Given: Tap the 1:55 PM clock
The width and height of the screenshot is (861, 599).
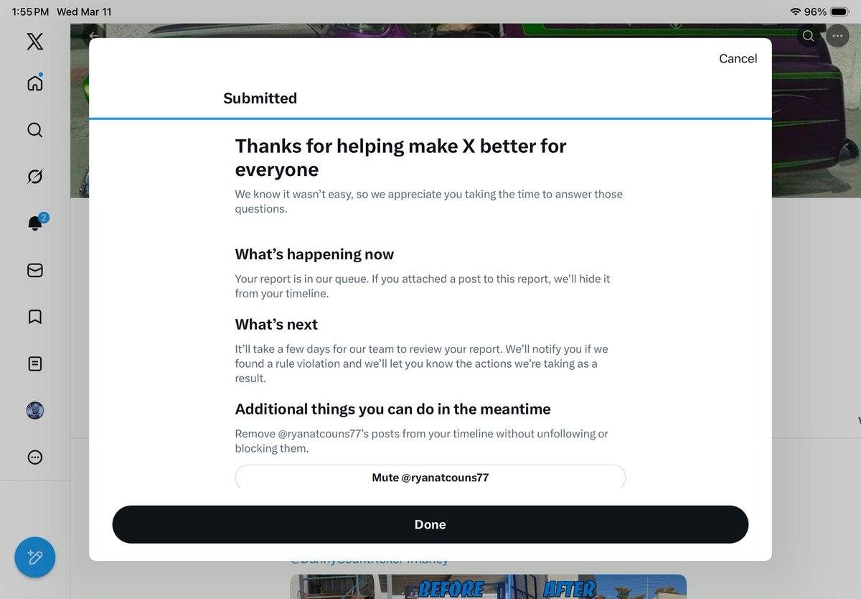Looking at the screenshot, I should point(30,12).
